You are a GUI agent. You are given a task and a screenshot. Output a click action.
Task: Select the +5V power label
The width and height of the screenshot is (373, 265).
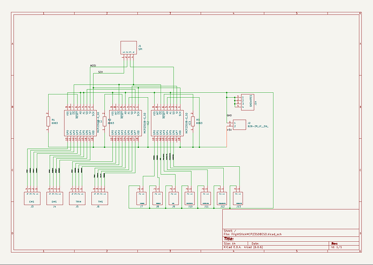coord(229,130)
